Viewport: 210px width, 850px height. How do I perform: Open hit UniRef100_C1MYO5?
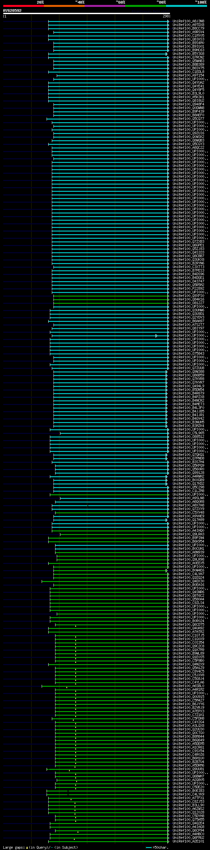pyautogui.click(x=188, y=36)
